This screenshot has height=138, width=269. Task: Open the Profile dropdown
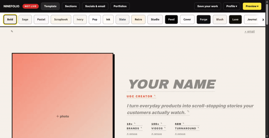coord(232,6)
